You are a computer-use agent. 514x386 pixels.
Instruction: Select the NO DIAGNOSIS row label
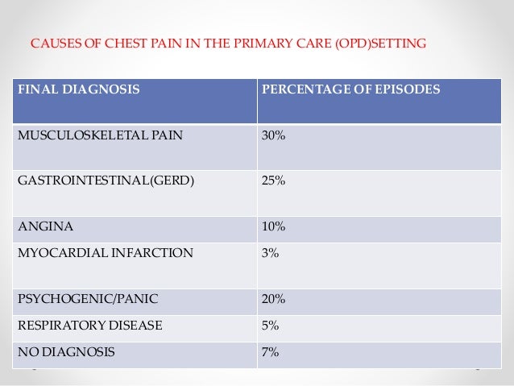point(66,352)
